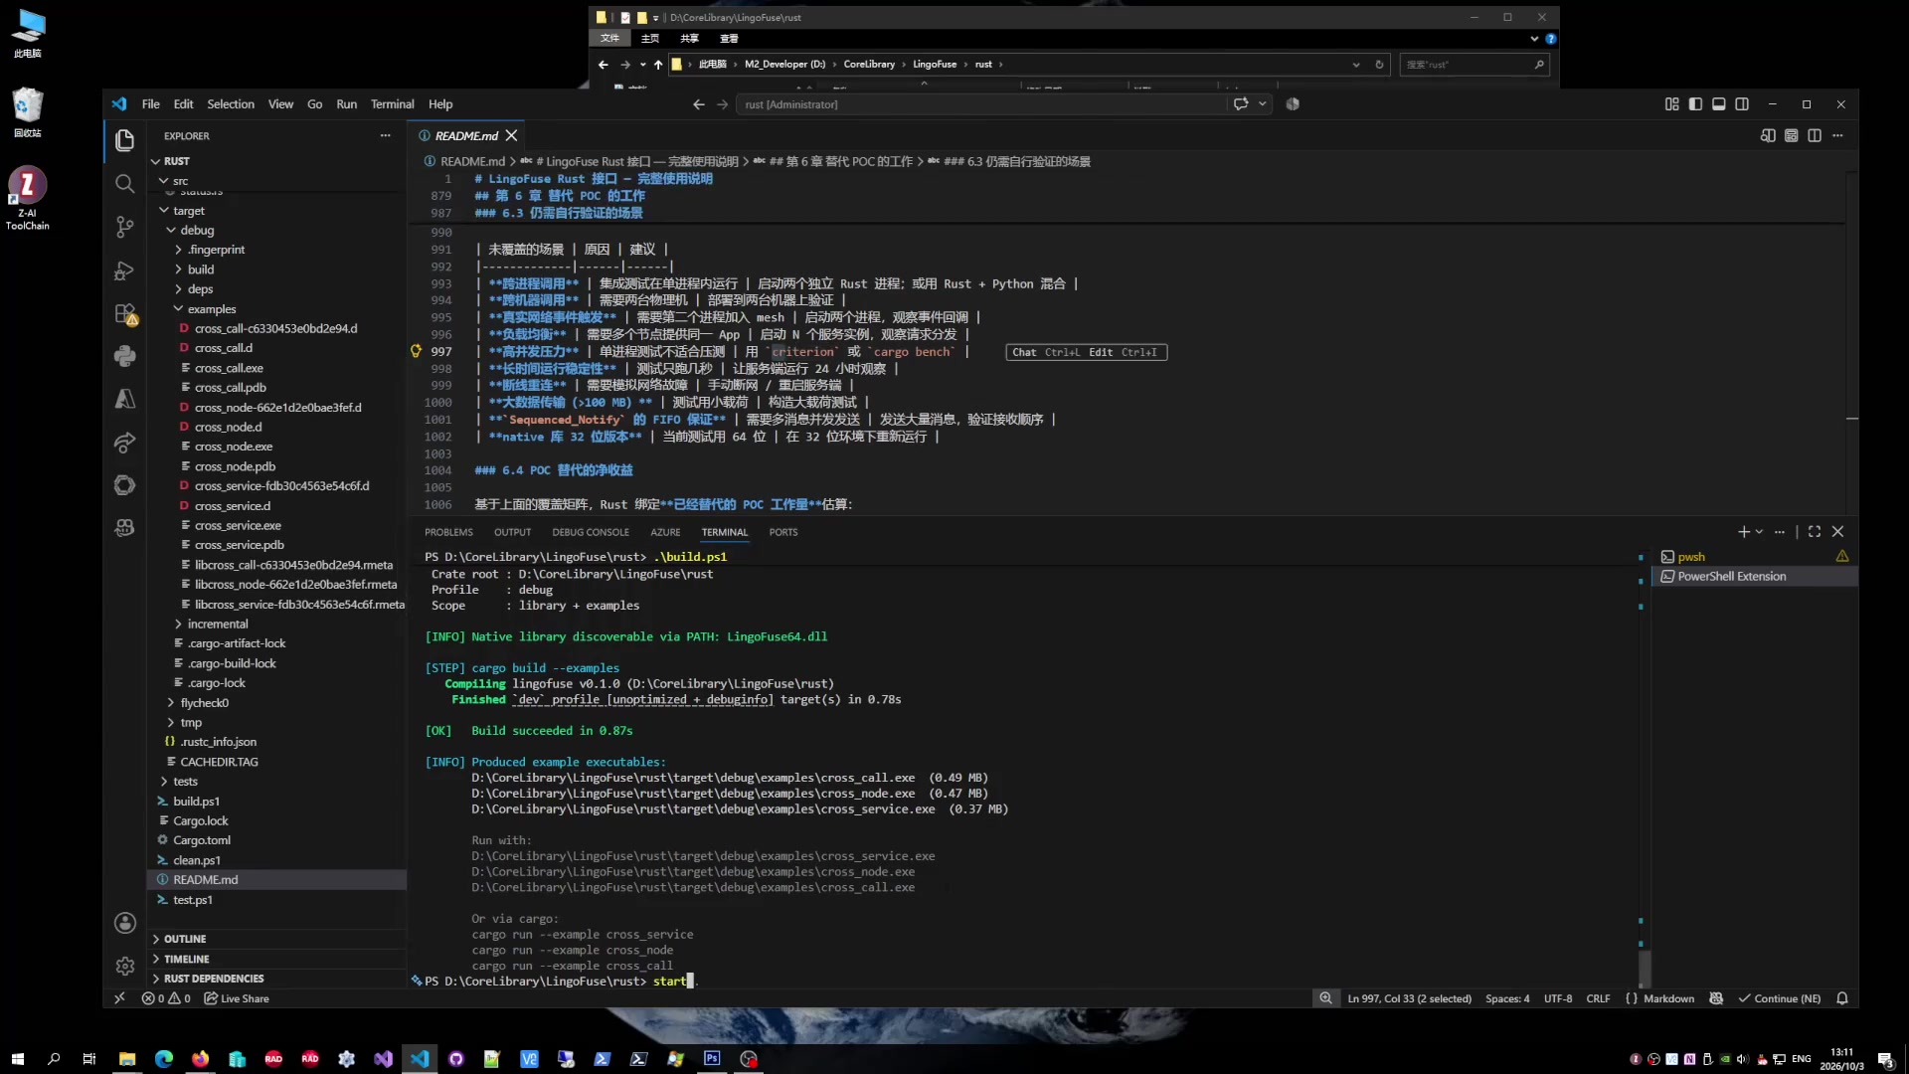1909x1074 pixels.
Task: Click the UTF-8 encoding indicator
Action: click(x=1558, y=998)
